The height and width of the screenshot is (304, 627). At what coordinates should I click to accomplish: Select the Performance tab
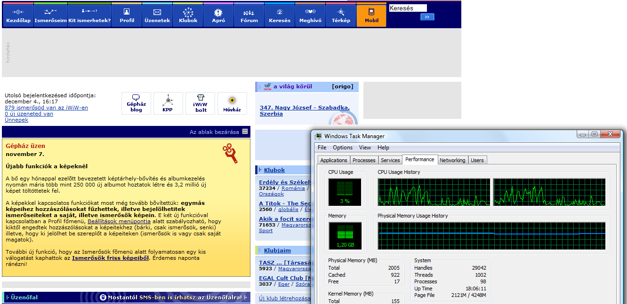[420, 159]
